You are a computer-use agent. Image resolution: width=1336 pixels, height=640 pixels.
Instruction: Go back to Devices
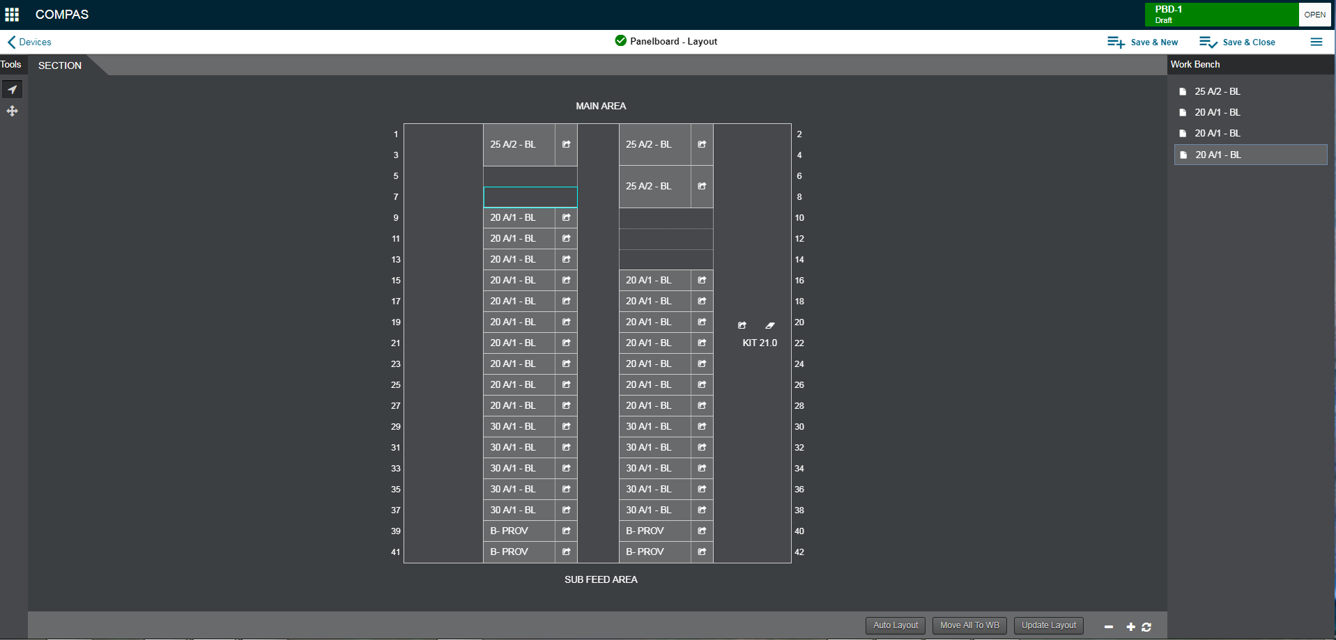pyautogui.click(x=29, y=42)
